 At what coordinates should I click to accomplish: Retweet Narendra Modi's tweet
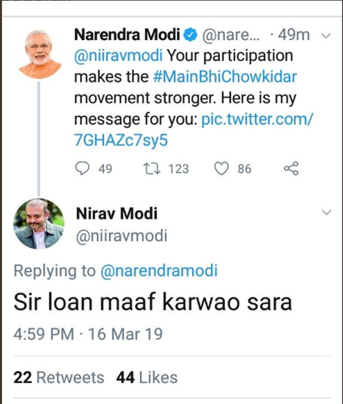148,168
